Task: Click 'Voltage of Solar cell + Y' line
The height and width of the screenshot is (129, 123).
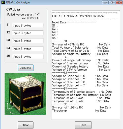Action: coord(80,79)
